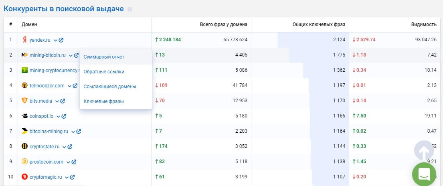The height and width of the screenshot is (186, 443).
Task: Sort by 'Видимость' column header
Action: tap(423, 24)
